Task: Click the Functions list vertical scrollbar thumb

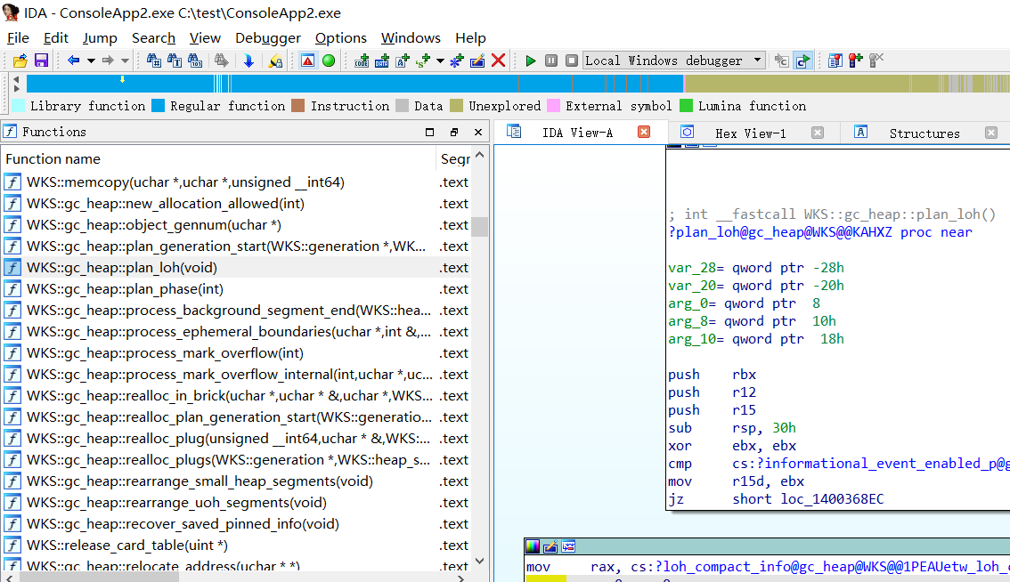Action: point(480,226)
